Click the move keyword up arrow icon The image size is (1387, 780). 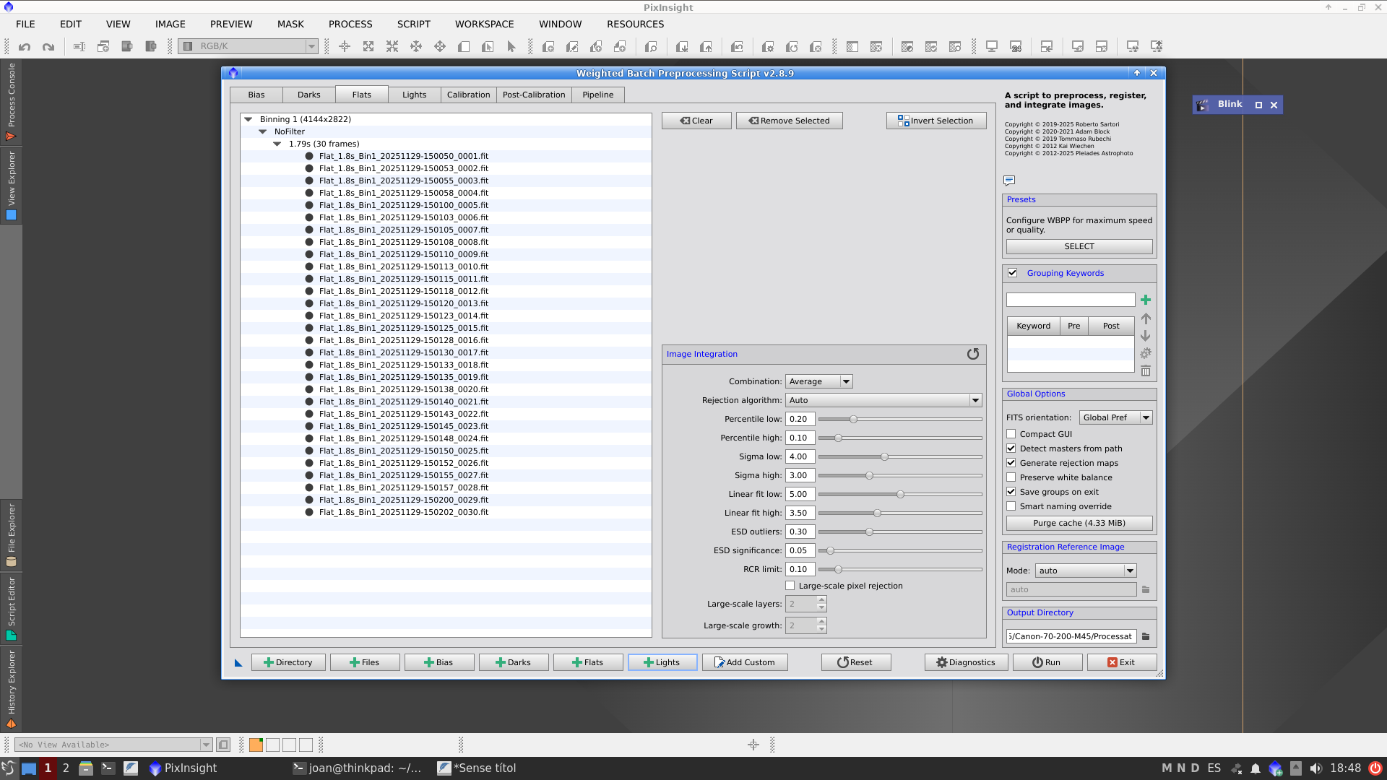pyautogui.click(x=1146, y=318)
